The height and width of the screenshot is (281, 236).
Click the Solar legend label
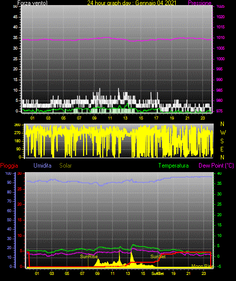click(x=65, y=166)
